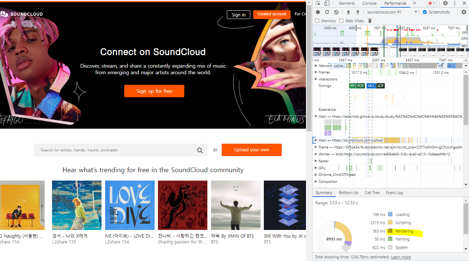Click the Painting green color swatch
Image resolution: width=469 pixels, height=261 pixels.
point(390,239)
